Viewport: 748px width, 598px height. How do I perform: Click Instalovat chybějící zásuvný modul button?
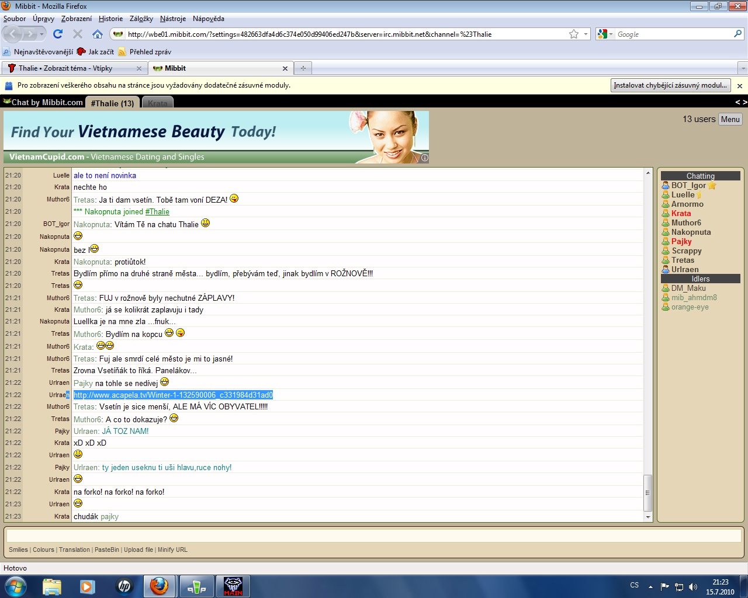pyautogui.click(x=670, y=85)
